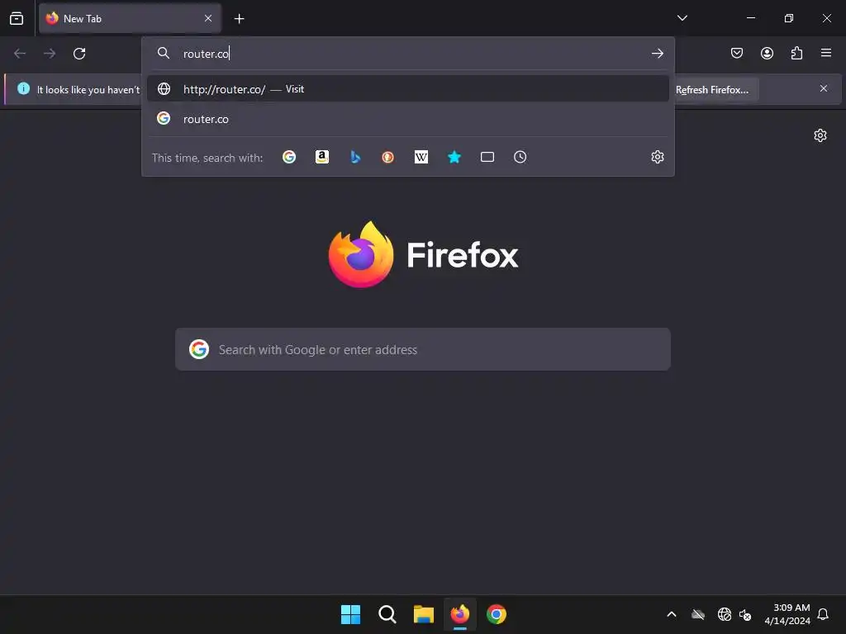Click the Refresh Firefox... button
846x634 pixels.
[712, 89]
